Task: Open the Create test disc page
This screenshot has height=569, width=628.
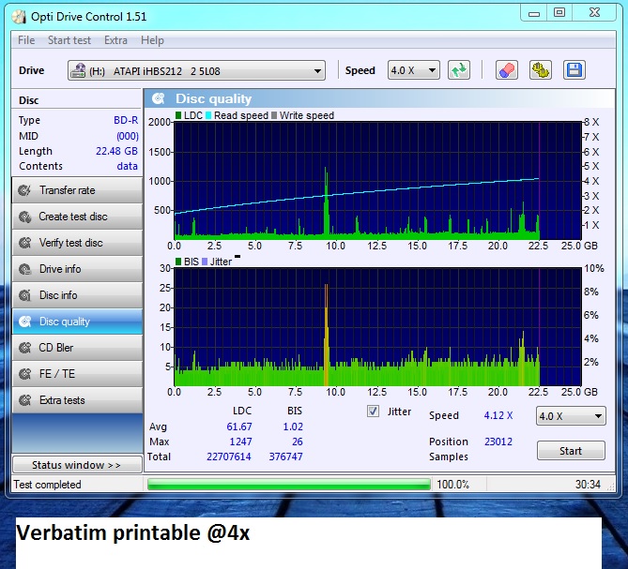Action: pos(77,217)
